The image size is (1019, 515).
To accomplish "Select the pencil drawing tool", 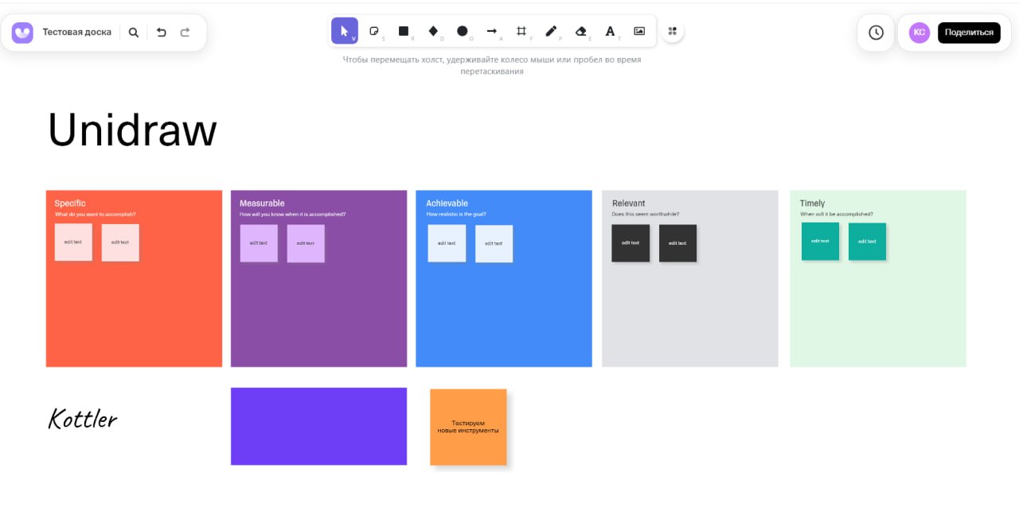I will click(551, 31).
